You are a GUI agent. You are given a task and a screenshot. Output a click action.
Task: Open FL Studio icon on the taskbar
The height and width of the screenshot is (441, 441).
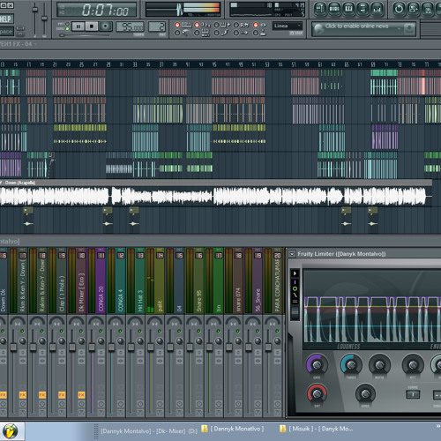coord(11,431)
